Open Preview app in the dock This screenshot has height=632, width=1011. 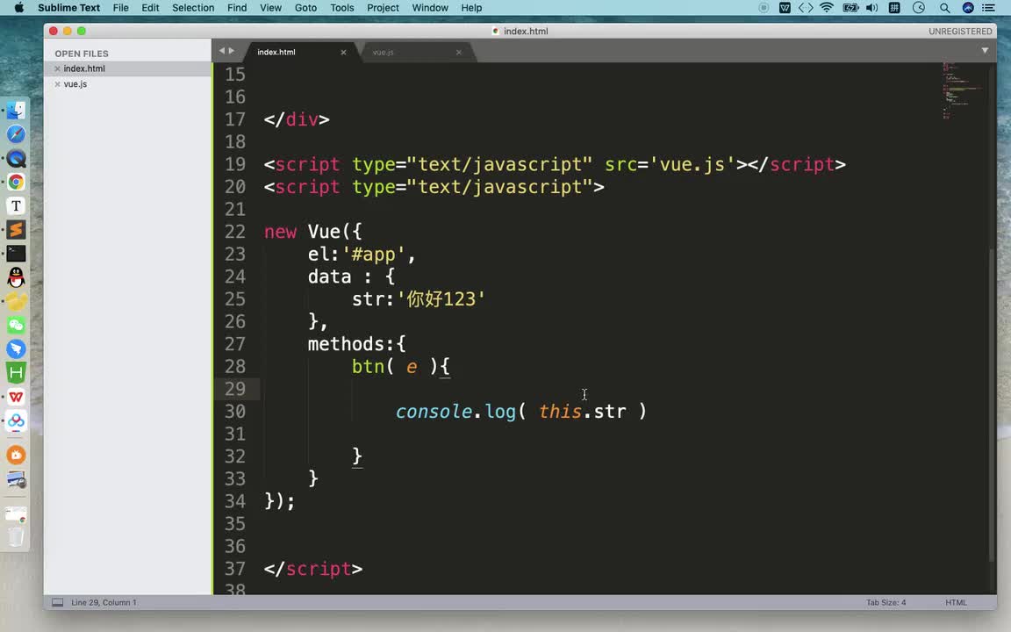(x=16, y=480)
